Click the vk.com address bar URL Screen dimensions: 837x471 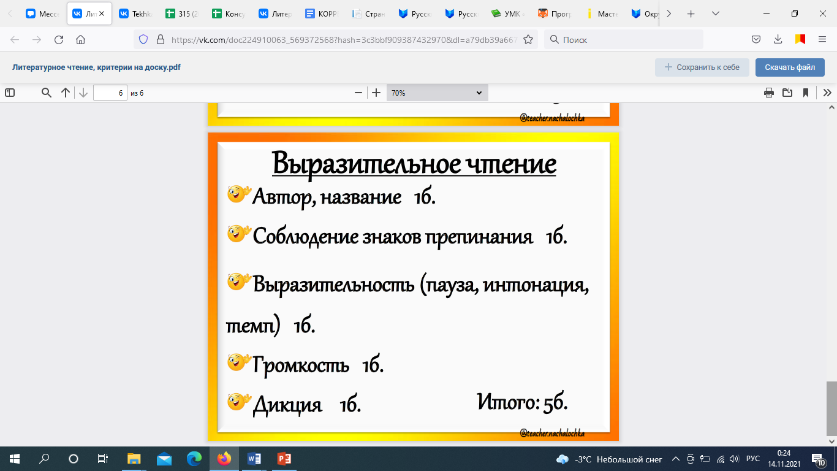click(344, 40)
